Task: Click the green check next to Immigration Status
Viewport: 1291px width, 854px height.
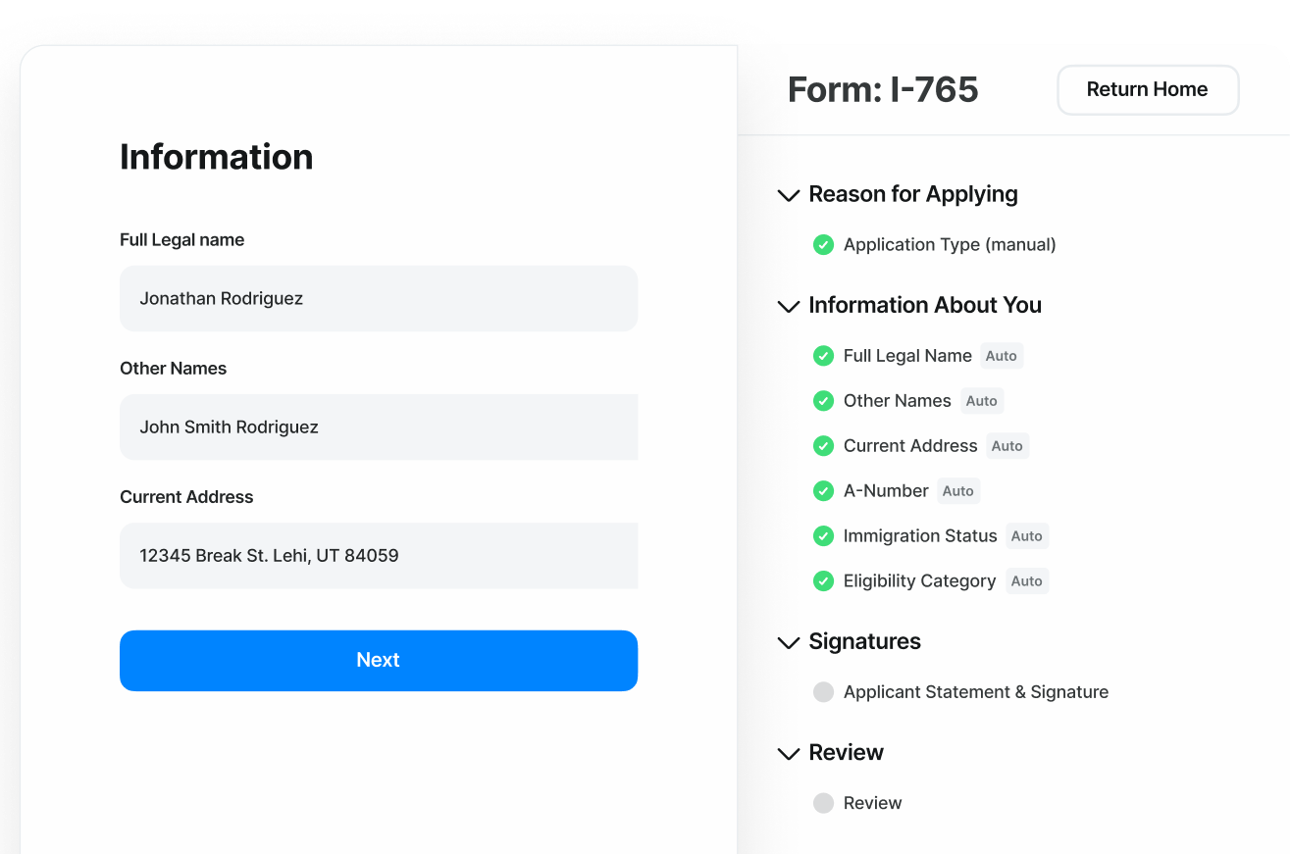Action: [x=823, y=536]
